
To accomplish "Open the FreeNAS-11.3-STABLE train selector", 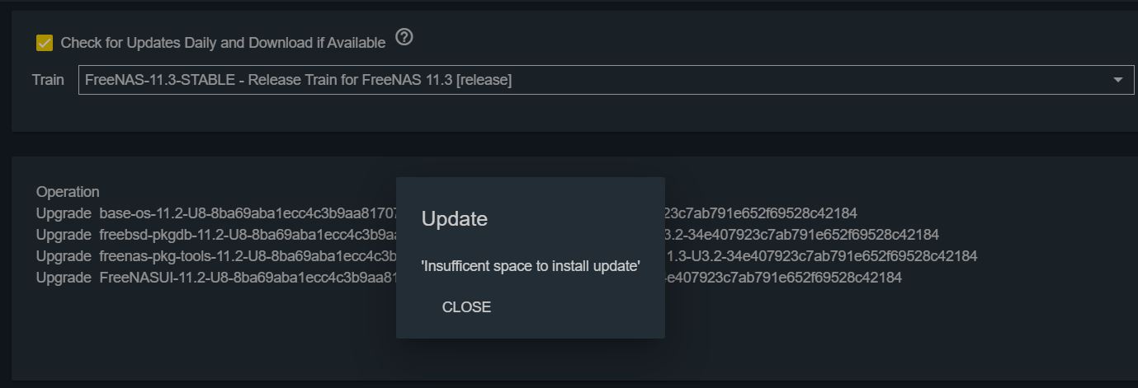I will pos(606,80).
